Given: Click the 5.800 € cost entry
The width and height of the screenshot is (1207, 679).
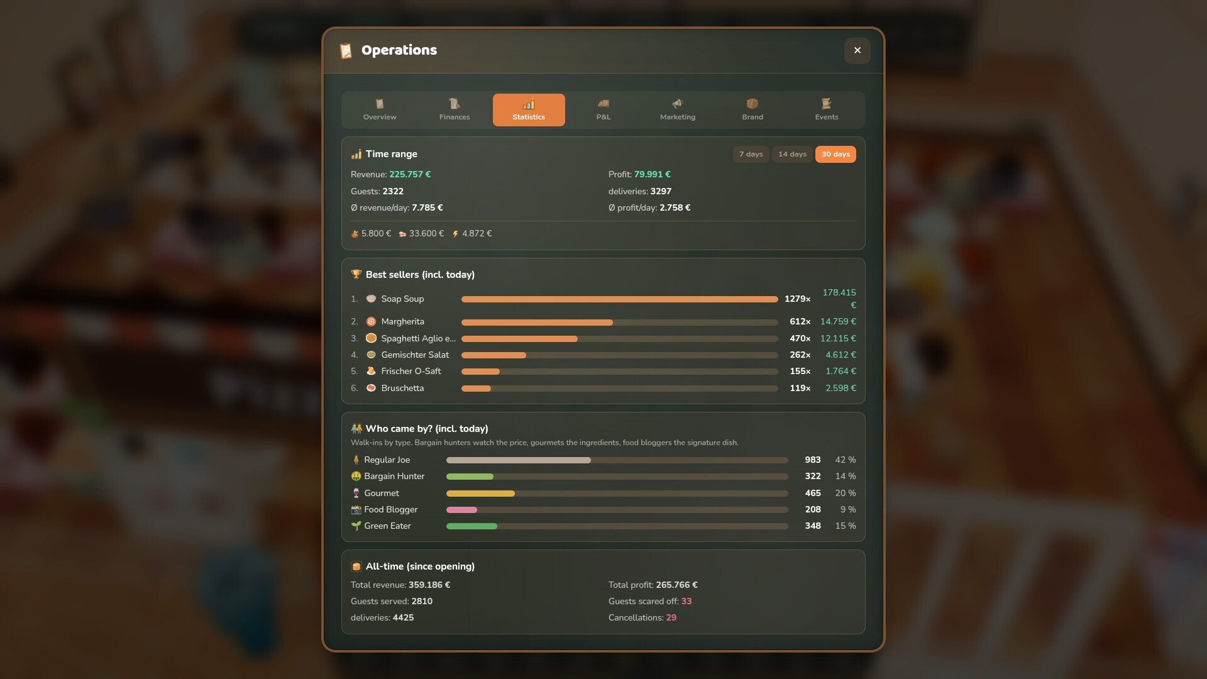Looking at the screenshot, I should point(371,233).
